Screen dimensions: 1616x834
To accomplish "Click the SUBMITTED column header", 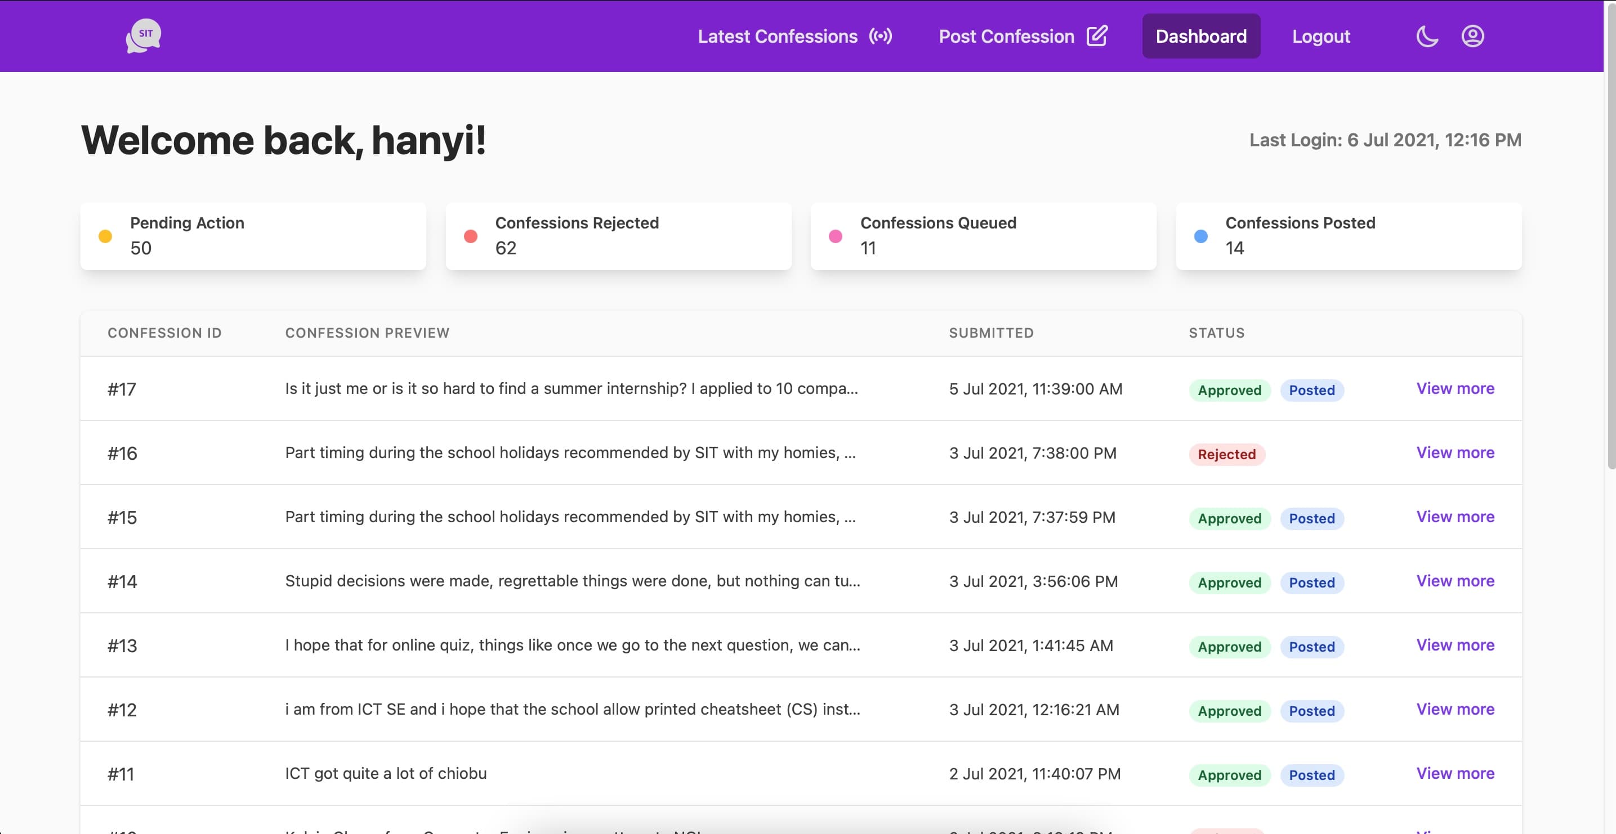I will tap(991, 333).
